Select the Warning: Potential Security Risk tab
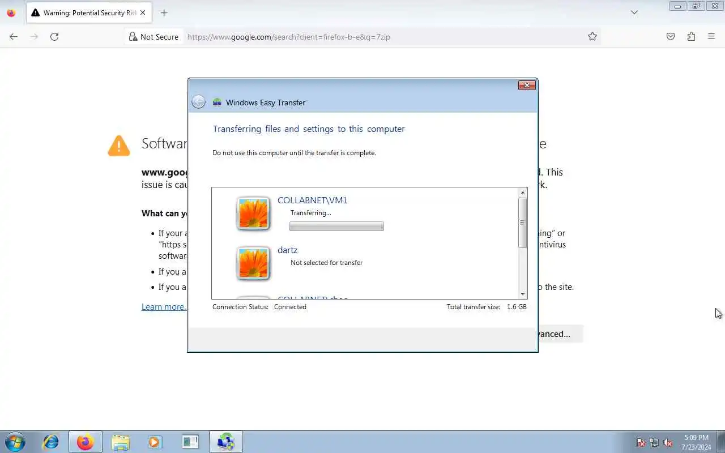725x453 pixels. click(88, 12)
